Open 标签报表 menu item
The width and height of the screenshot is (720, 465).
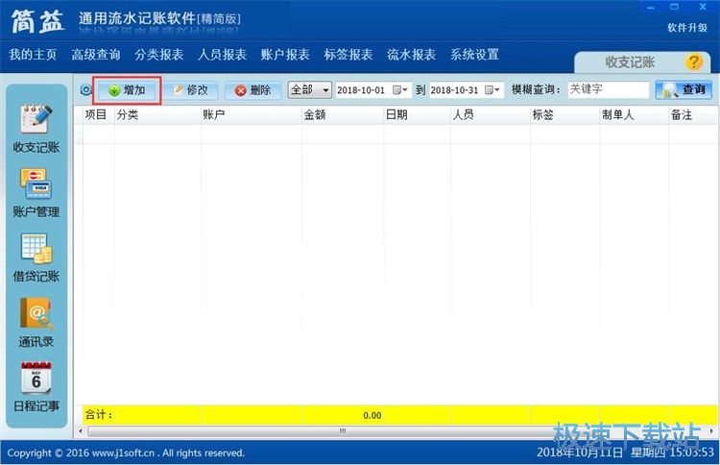pos(348,55)
